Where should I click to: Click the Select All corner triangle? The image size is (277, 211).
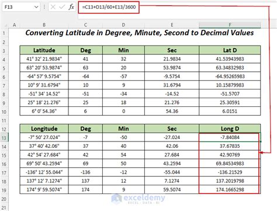tap(5, 25)
